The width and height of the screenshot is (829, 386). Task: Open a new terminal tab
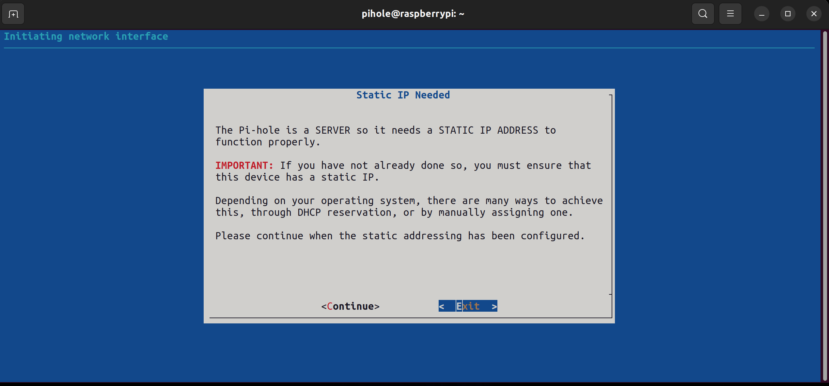13,14
